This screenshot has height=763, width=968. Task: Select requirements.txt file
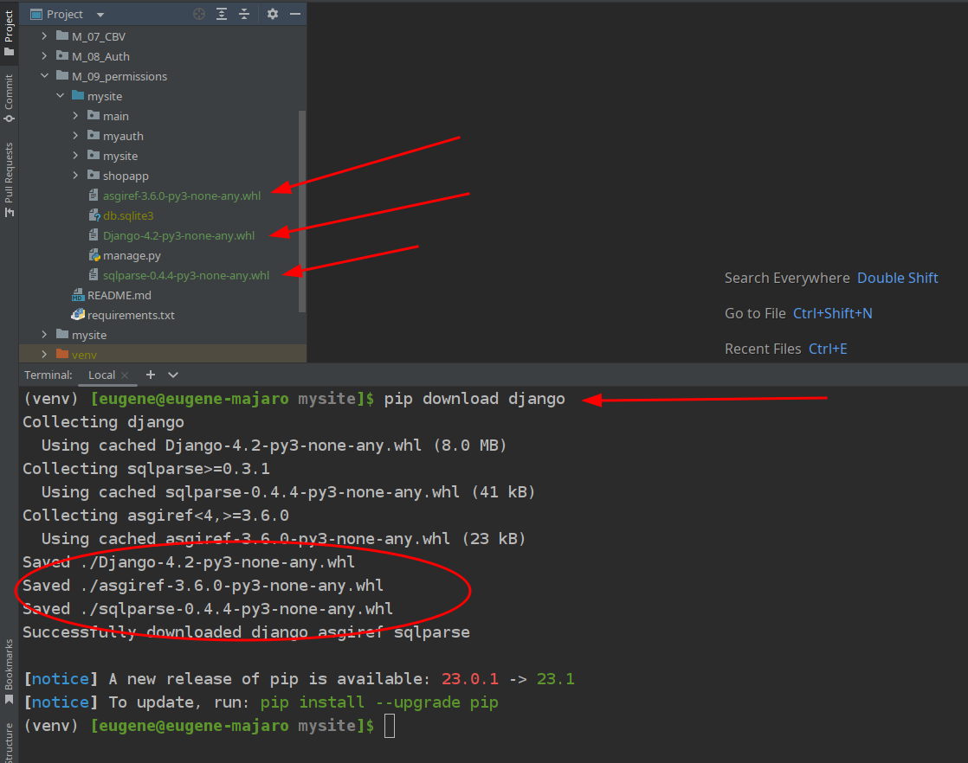[163, 315]
